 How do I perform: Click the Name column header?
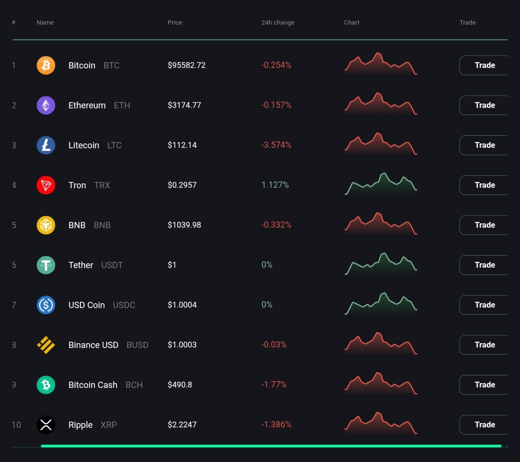pyautogui.click(x=45, y=23)
